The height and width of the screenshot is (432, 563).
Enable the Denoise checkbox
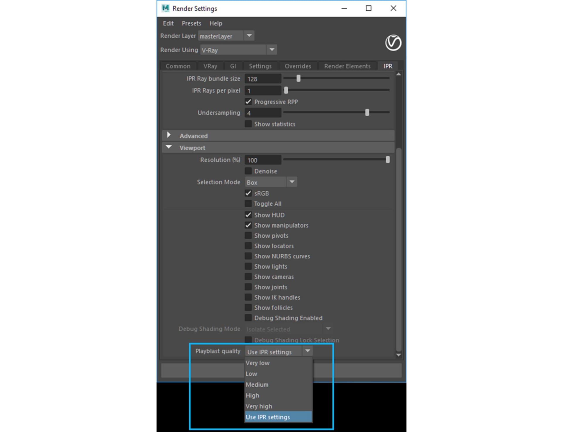[248, 171]
